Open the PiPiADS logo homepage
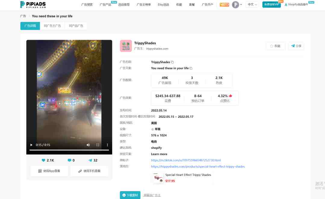325x199 pixels. coord(33,5)
